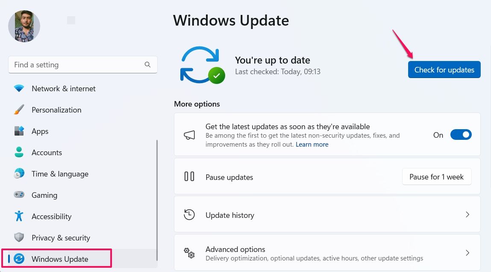Image resolution: width=491 pixels, height=272 pixels.
Task: Click the Check for updates button
Action: [x=444, y=69]
